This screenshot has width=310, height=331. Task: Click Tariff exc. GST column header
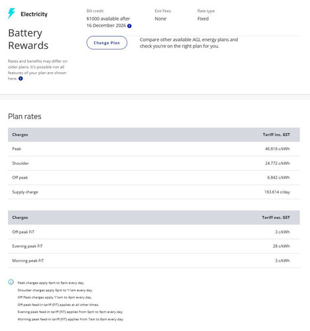click(276, 217)
